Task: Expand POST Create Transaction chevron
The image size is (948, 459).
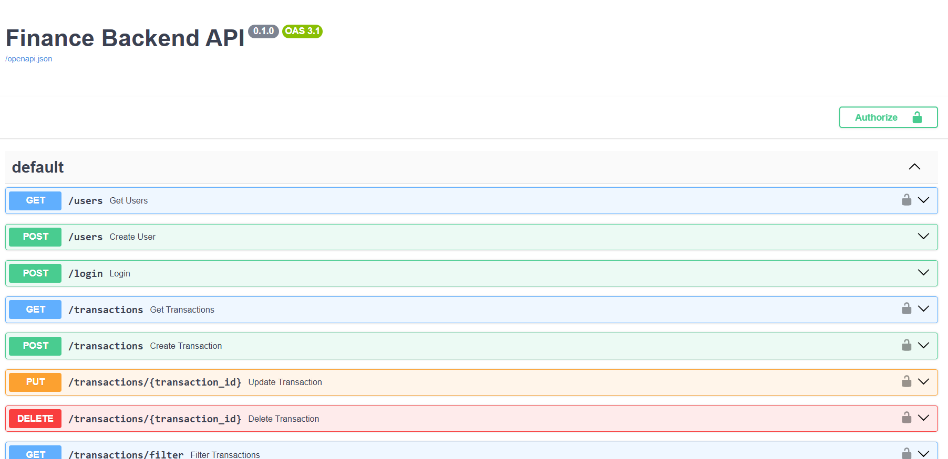Action: tap(923, 345)
